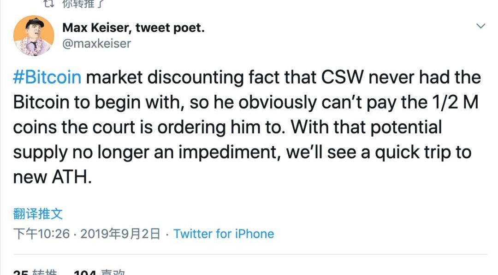Viewport: 498px width, 275px height.
Task: View the 104 likes (喜欢) list
Action: click(99, 272)
